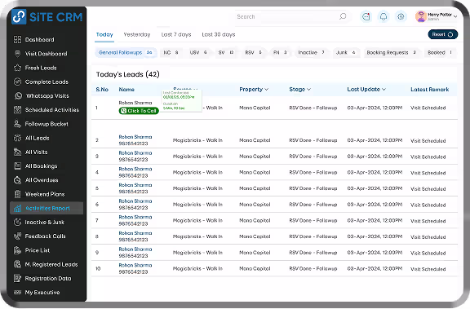This screenshot has height=309, width=470.
Task: Open the chat message icon in header
Action: (x=366, y=17)
